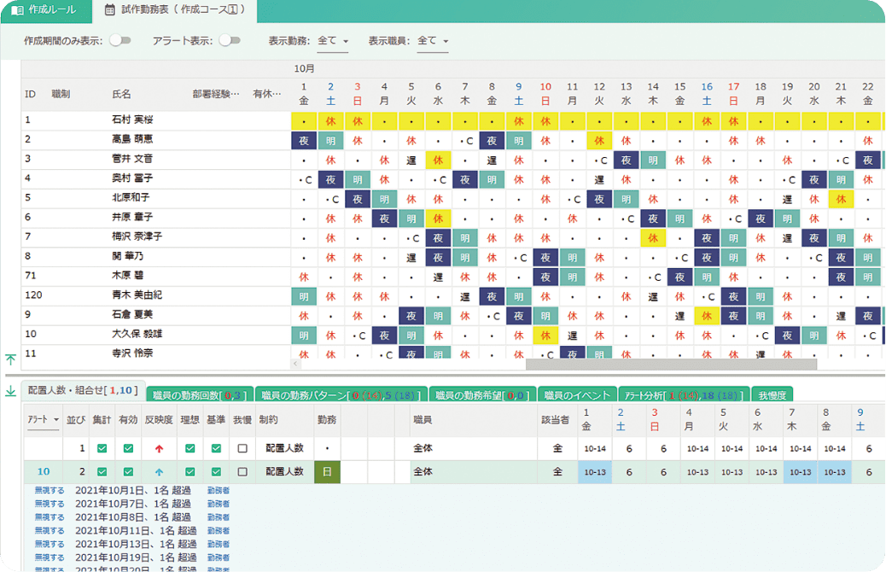Open 勤務者 link for the October 11 alert
This screenshot has height=572, width=886.
(x=219, y=531)
